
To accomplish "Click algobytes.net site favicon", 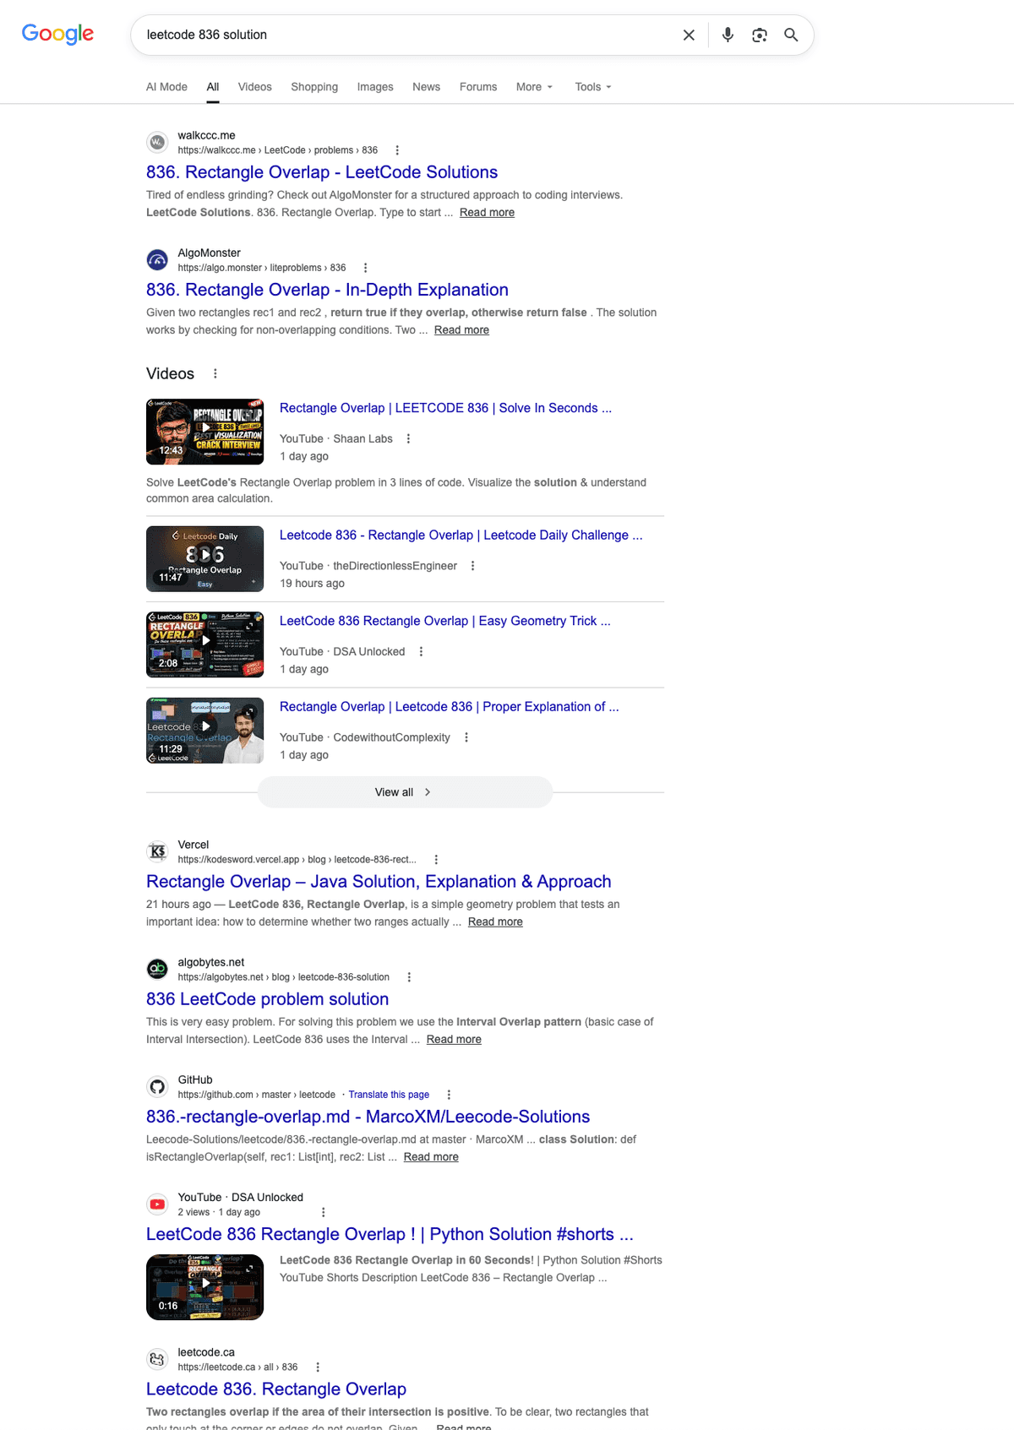I will coord(157,969).
